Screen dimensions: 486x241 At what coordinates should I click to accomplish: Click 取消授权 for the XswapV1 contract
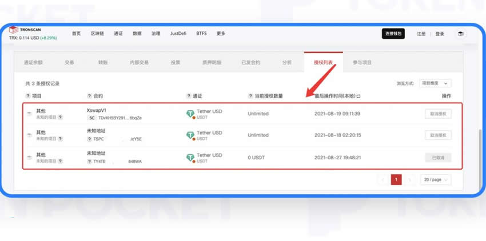click(x=438, y=114)
